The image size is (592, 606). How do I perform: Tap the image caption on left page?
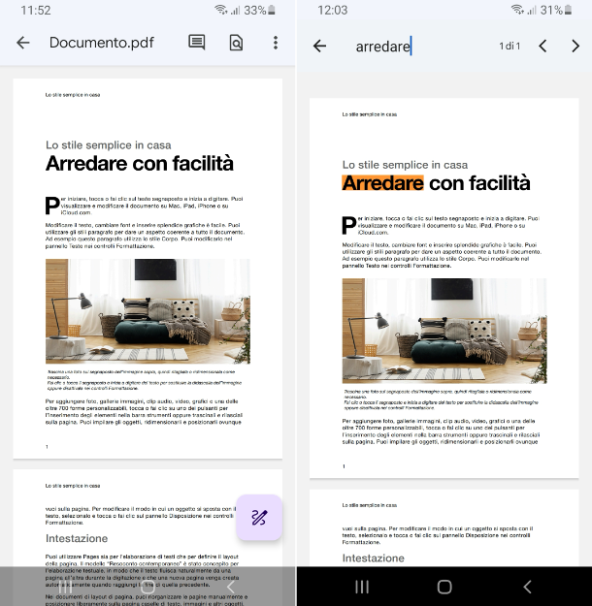pyautogui.click(x=145, y=380)
